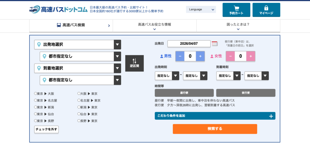The height and width of the screenshot is (146, 310).
Task: Click the チェックを外す button
Action: (46, 129)
